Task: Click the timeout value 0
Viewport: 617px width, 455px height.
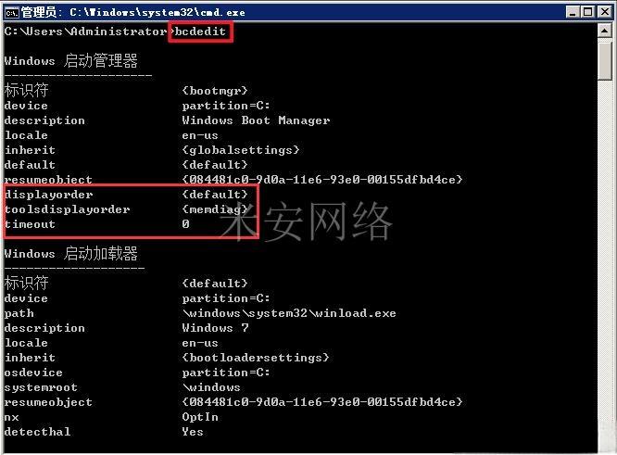Action: click(x=185, y=224)
